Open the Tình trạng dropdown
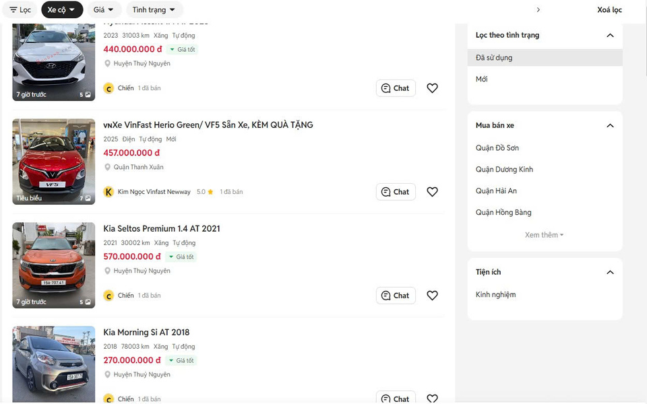 154,10
